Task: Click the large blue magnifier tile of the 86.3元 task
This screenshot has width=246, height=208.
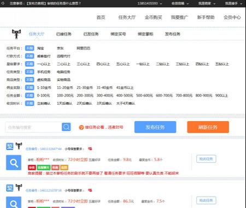Action: click(x=14, y=203)
